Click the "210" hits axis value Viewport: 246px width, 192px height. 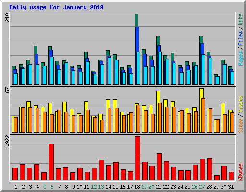7,17
